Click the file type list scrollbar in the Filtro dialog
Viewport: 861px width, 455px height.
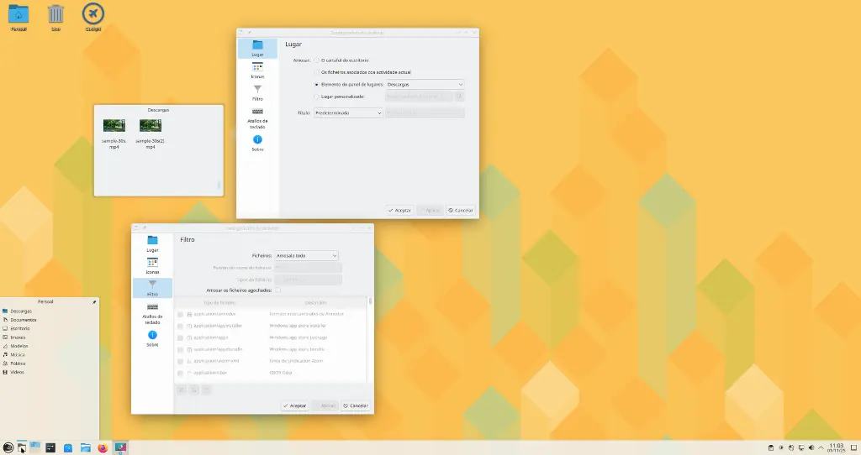click(x=370, y=302)
